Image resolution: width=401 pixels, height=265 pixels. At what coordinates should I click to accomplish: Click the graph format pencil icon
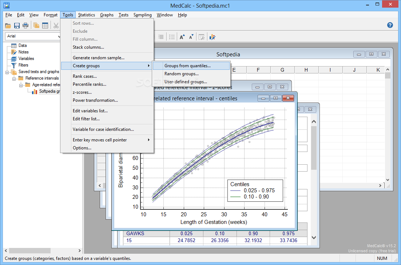click(x=212, y=37)
